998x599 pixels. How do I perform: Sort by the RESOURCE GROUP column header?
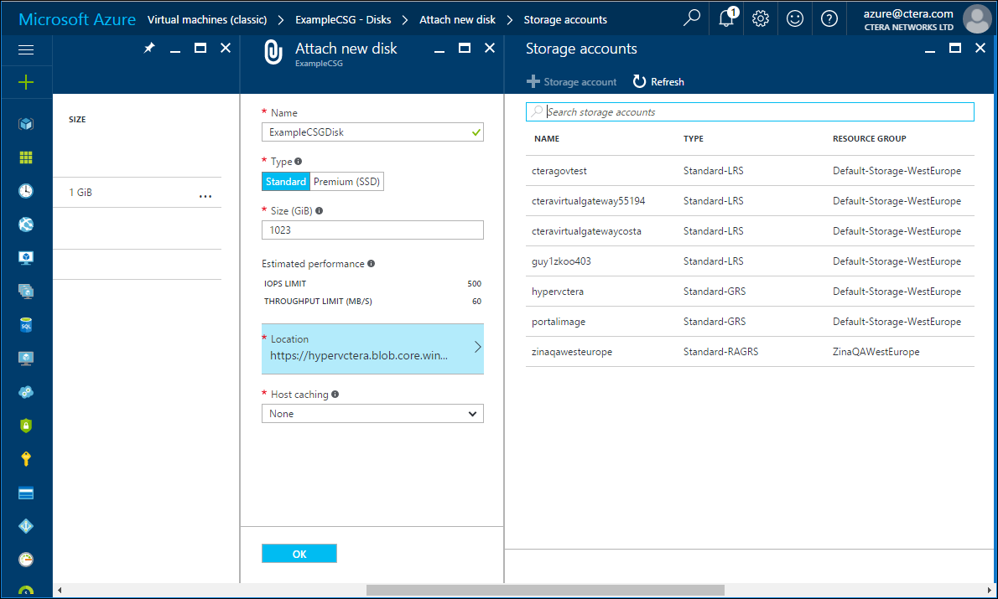coord(870,138)
